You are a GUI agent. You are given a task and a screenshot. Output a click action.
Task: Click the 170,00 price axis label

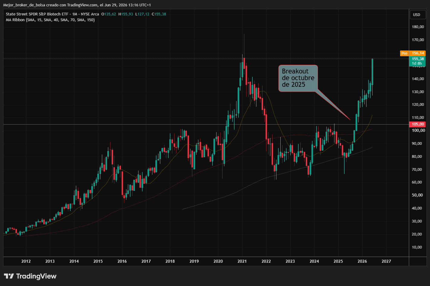coord(418,40)
